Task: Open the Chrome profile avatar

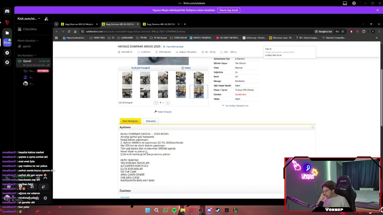Action: click(373, 31)
